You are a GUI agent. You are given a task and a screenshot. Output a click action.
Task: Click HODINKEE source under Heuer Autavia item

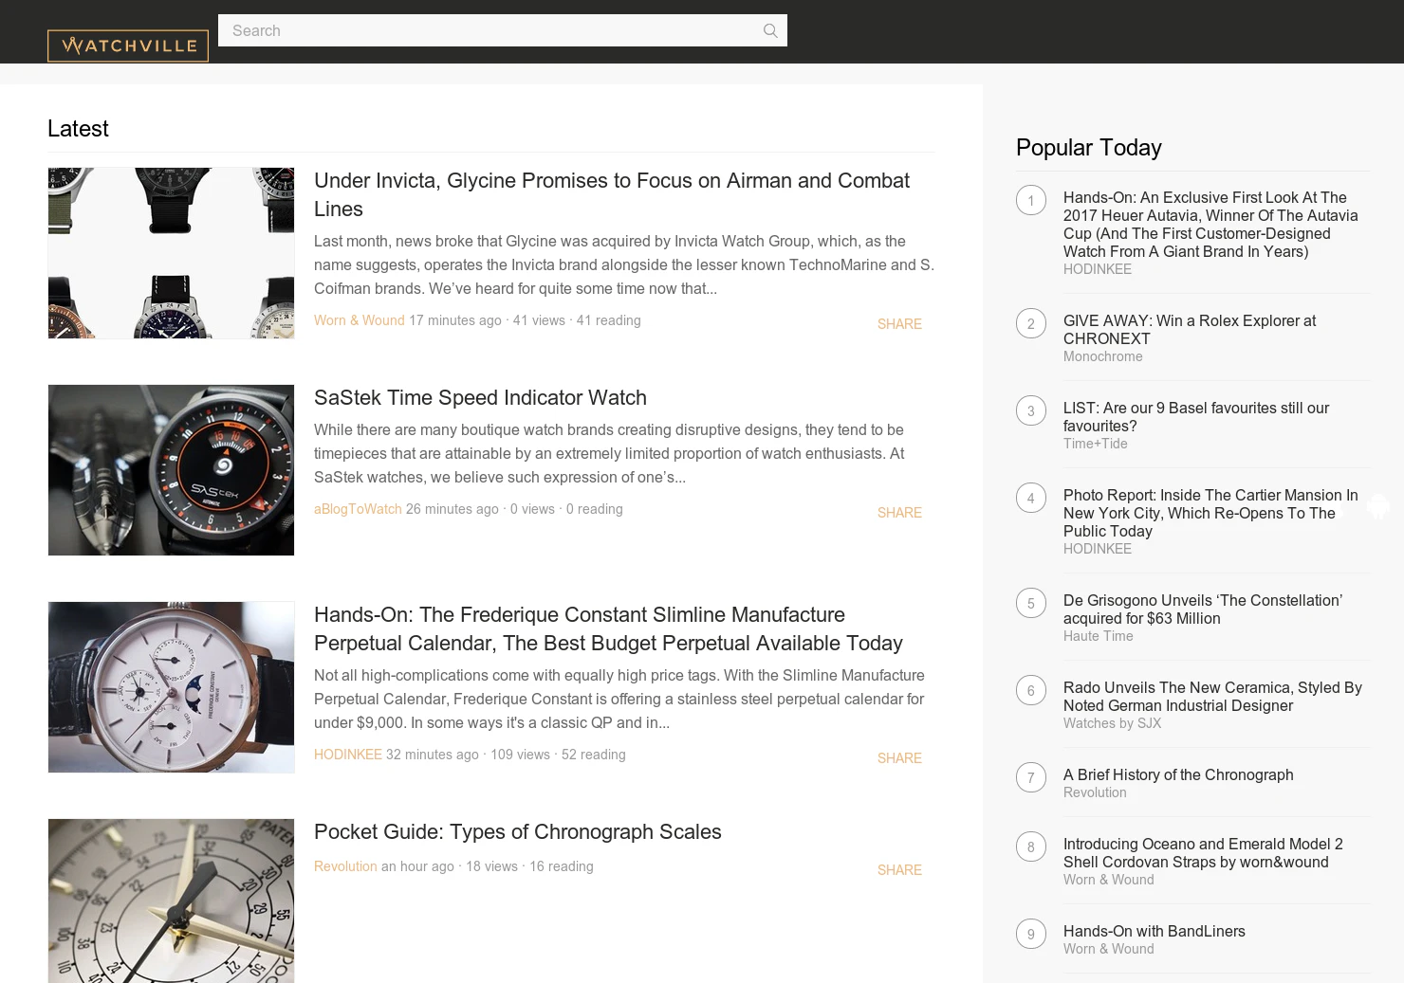click(1098, 269)
